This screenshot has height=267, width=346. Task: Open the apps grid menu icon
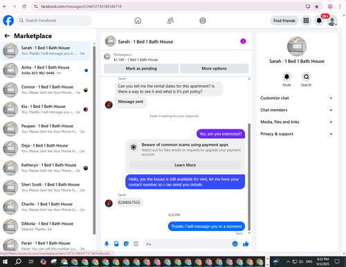coord(306,21)
